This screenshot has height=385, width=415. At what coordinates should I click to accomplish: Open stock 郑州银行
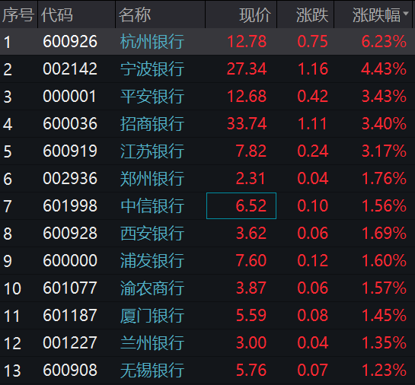[152, 179]
